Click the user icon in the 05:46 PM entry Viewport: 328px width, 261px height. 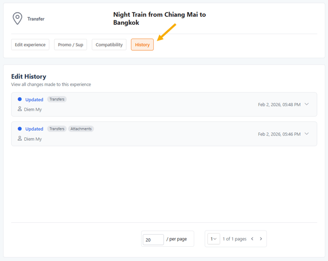point(20,139)
